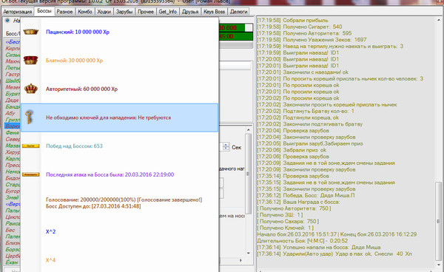Select the radio button at top left

(7, 21)
